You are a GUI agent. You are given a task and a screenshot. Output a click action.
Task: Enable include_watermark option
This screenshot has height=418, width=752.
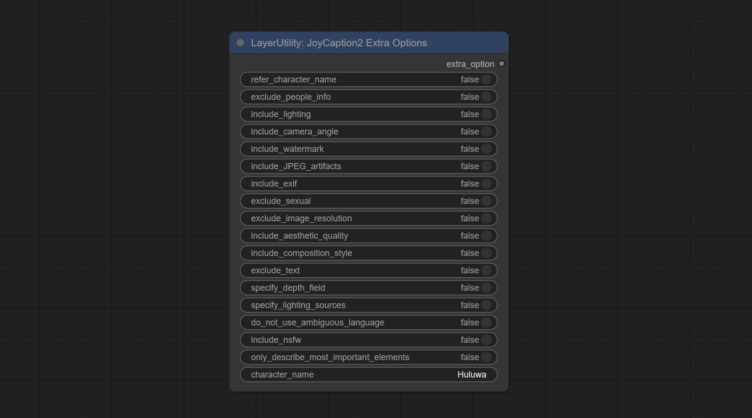click(x=369, y=149)
